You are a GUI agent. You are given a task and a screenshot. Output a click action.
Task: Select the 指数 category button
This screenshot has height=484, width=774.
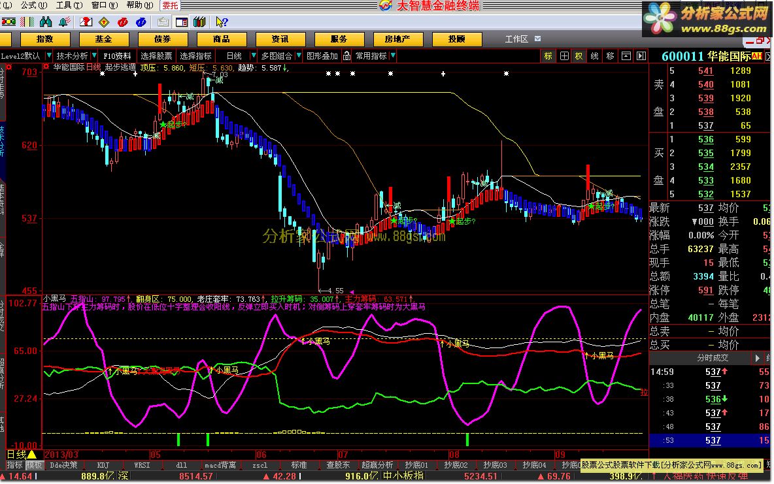click(44, 39)
